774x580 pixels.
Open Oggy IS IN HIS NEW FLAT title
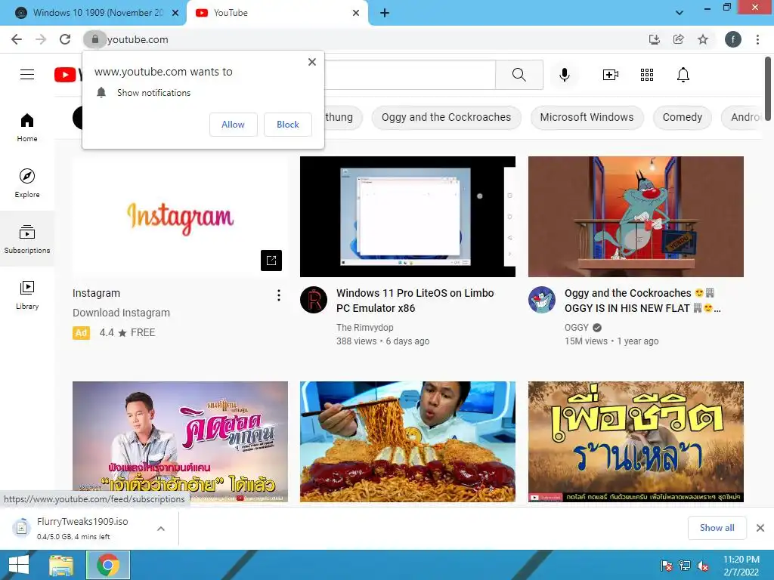point(642,301)
